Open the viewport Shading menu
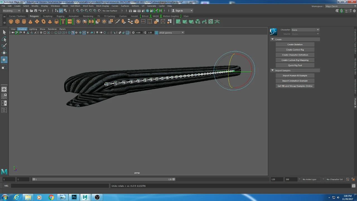The height and width of the screenshot is (201, 357). (x=22, y=29)
